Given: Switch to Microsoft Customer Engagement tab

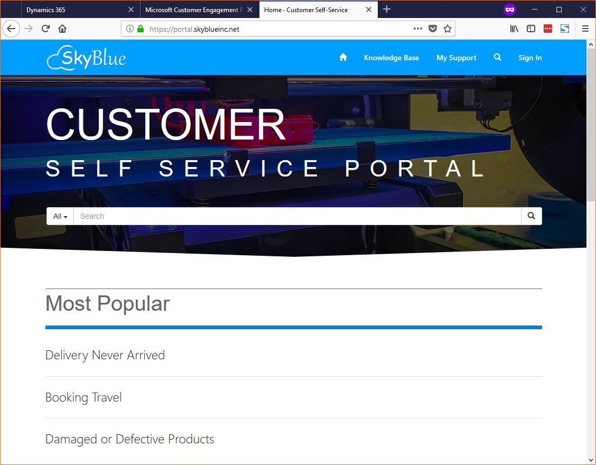Looking at the screenshot, I should coord(194,10).
